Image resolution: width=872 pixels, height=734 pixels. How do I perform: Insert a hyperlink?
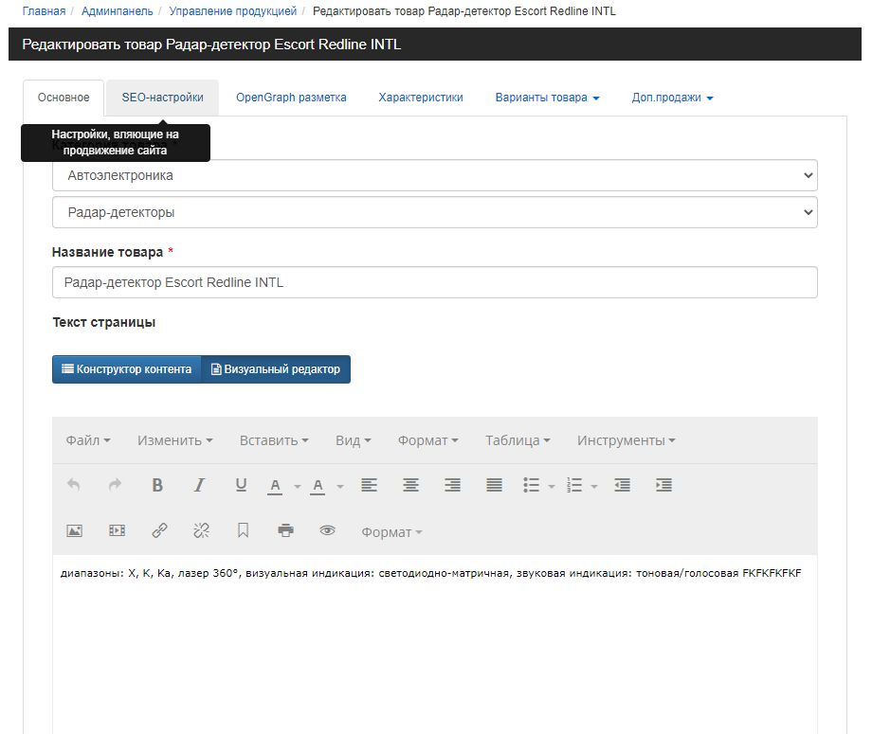pyautogui.click(x=159, y=530)
